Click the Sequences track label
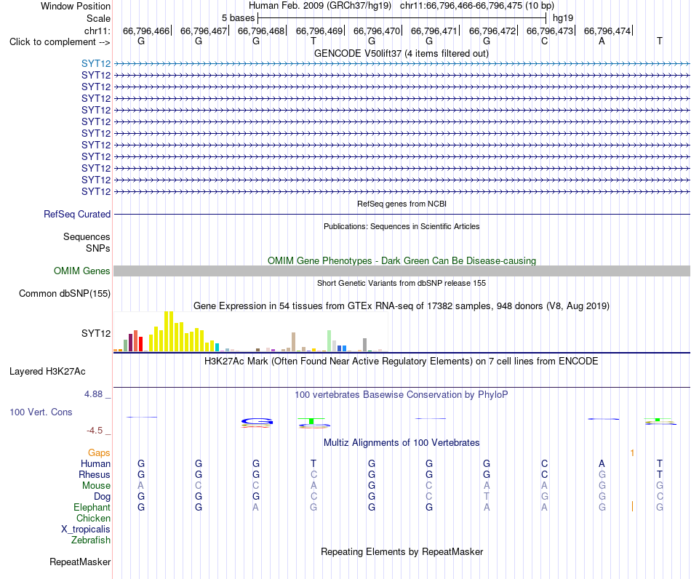691x579 pixels. click(87, 236)
